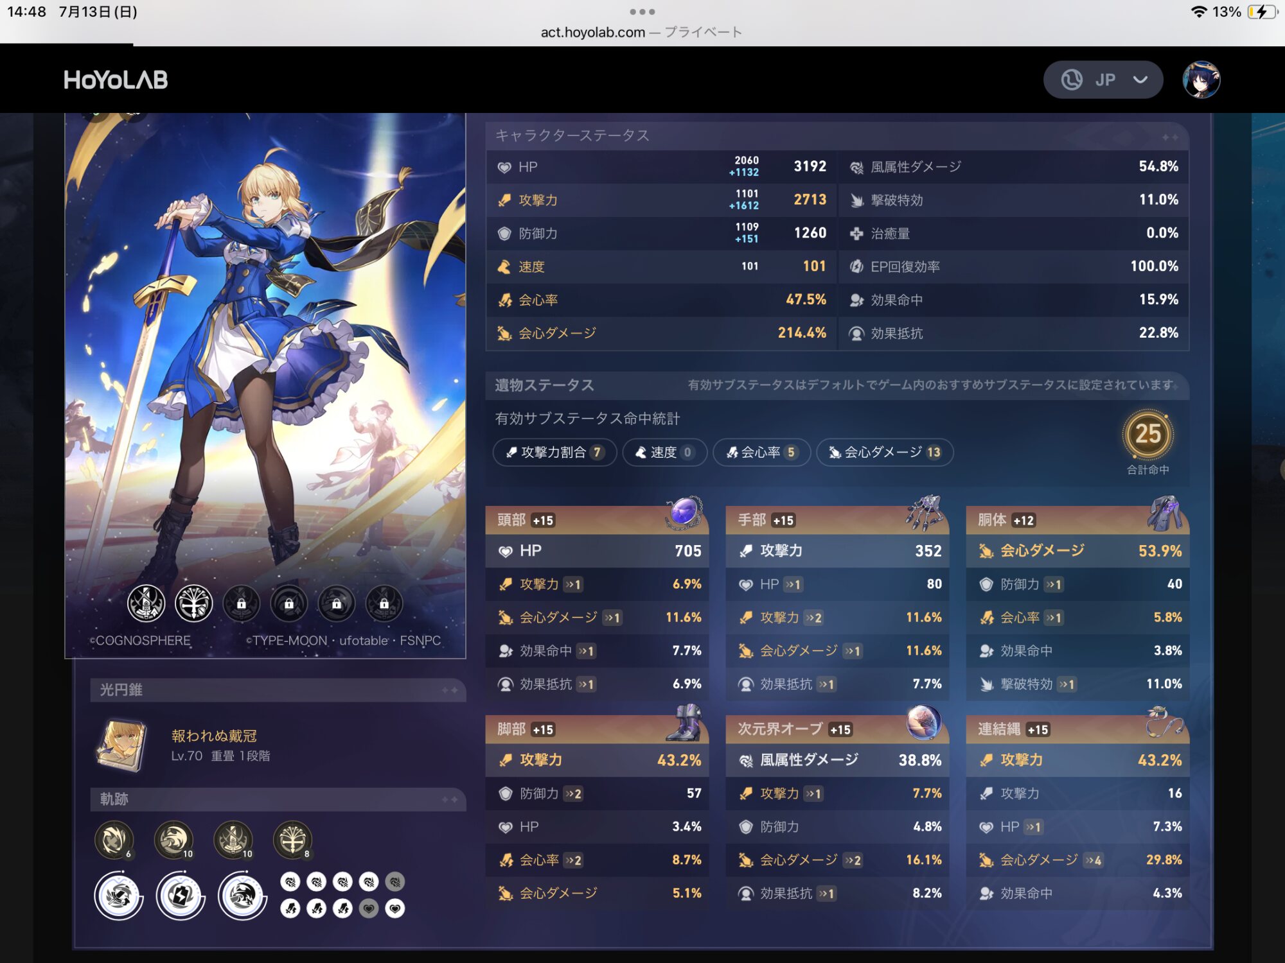Select the 風属性ダメージ 54.8% status row
The height and width of the screenshot is (963, 1285).
(1014, 167)
